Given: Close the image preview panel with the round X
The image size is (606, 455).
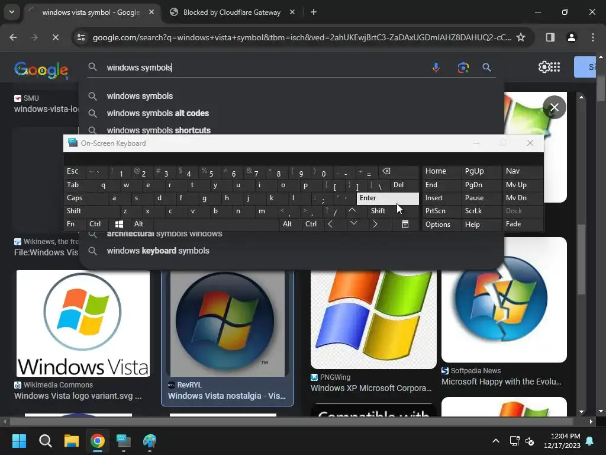Looking at the screenshot, I should [x=554, y=107].
